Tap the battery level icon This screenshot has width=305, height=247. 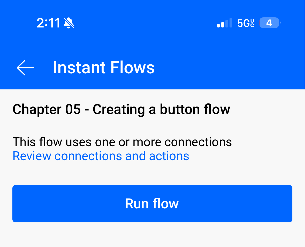pyautogui.click(x=270, y=23)
